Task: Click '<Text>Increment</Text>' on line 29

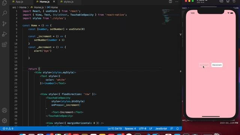Action: [67, 112]
